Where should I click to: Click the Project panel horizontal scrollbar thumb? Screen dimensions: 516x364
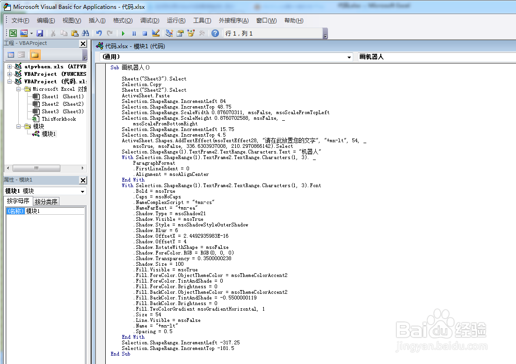[36, 168]
